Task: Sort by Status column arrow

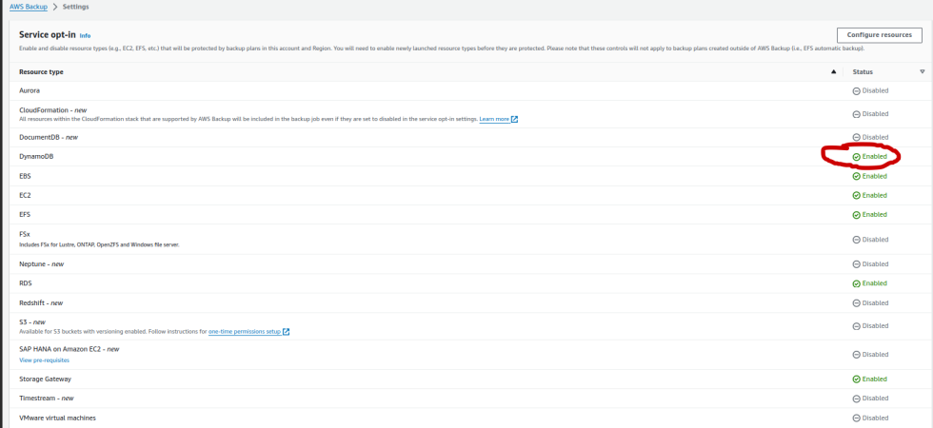Action: click(x=923, y=72)
